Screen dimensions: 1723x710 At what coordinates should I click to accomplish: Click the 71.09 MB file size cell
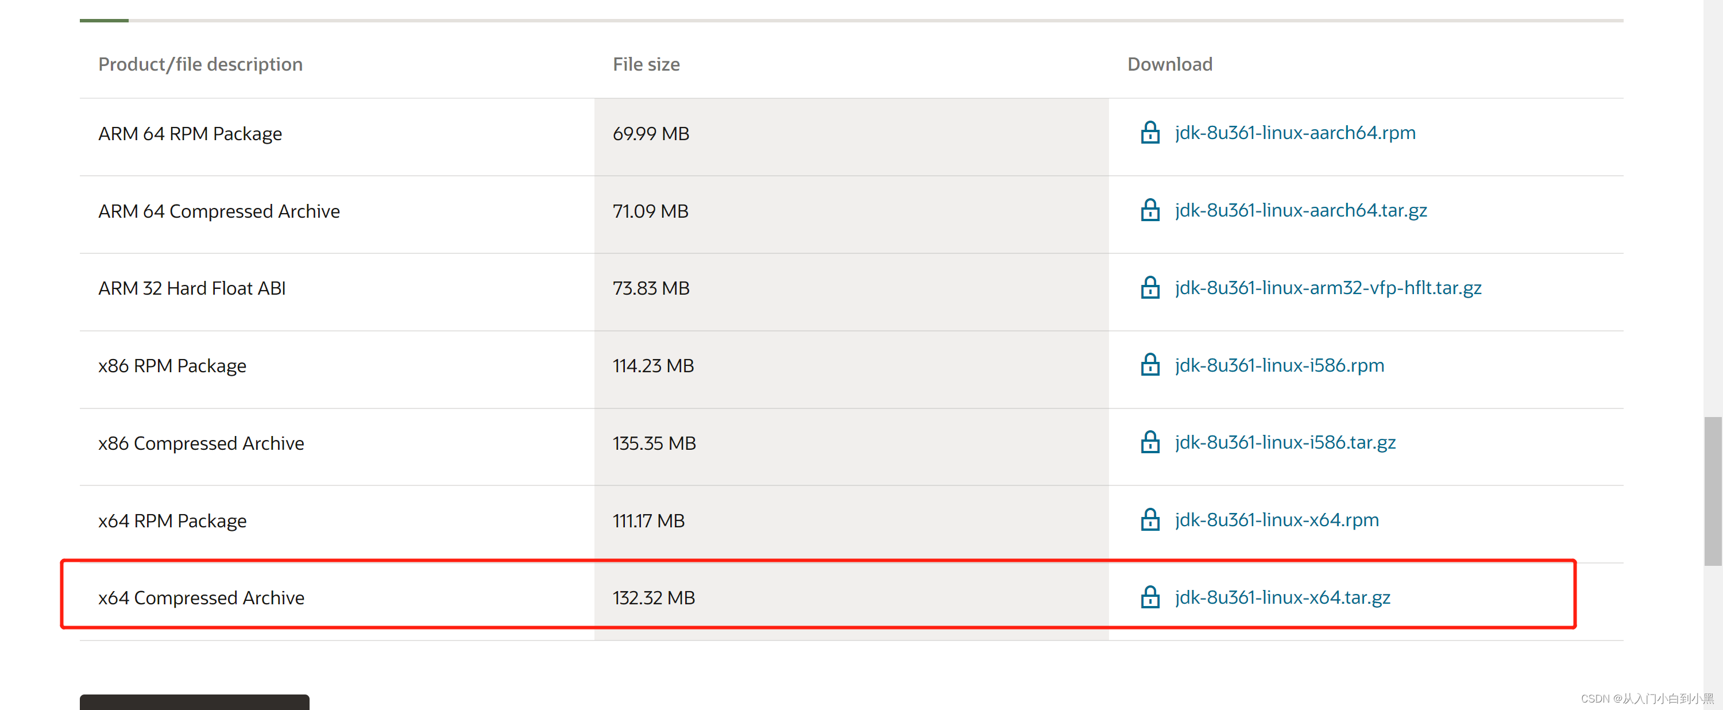851,215
